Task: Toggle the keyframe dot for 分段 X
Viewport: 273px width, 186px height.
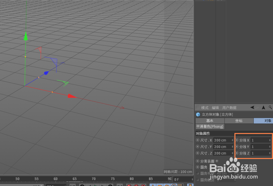Action: click(x=237, y=140)
